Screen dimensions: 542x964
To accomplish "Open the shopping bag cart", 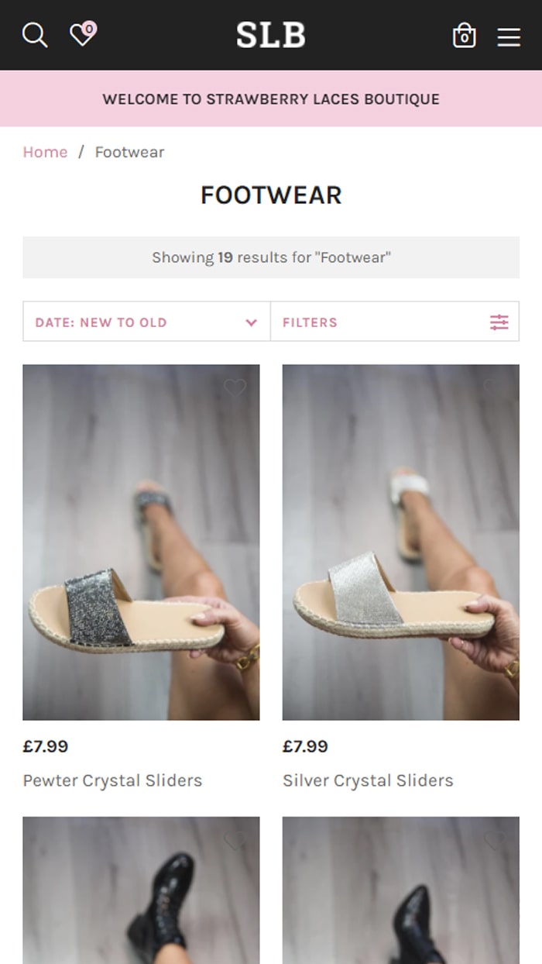I will [464, 36].
